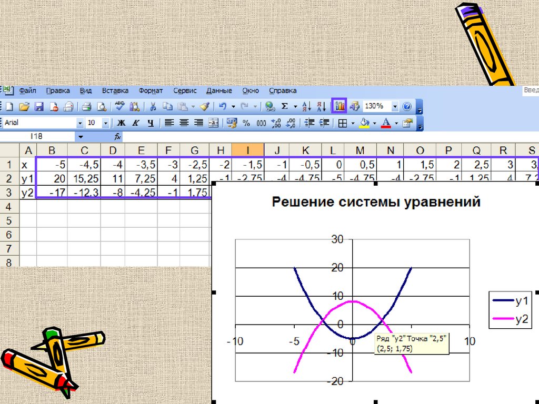Open the Сервис menu
539x404 pixels.
pos(185,90)
